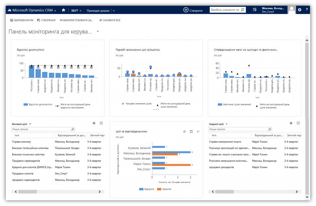Click the Створити plus icon

click(x=186, y=10)
